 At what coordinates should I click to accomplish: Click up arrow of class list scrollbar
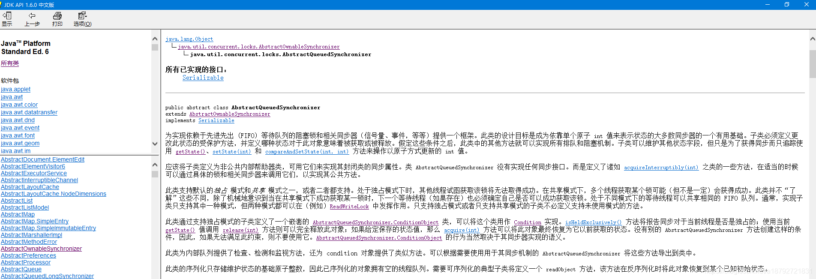click(155, 165)
